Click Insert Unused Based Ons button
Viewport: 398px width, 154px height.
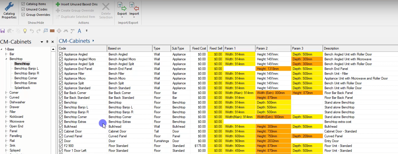click(77, 4)
